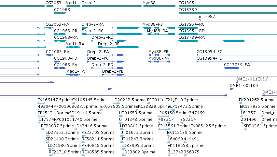The height and width of the screenshot is (157, 277).
Task: Click the Drep-2-PB protein label
Action: (x=113, y=71)
